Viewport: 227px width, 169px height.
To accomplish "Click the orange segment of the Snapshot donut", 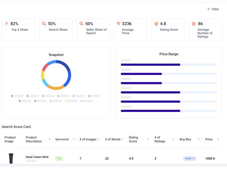I will [56, 87].
